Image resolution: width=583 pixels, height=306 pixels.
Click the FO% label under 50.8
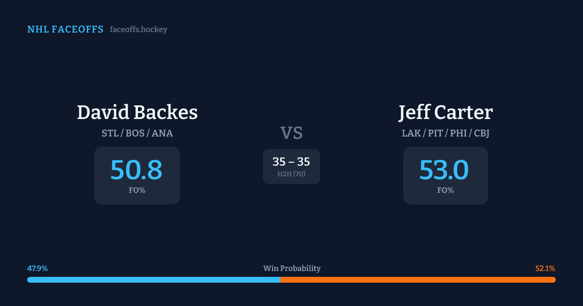click(137, 190)
